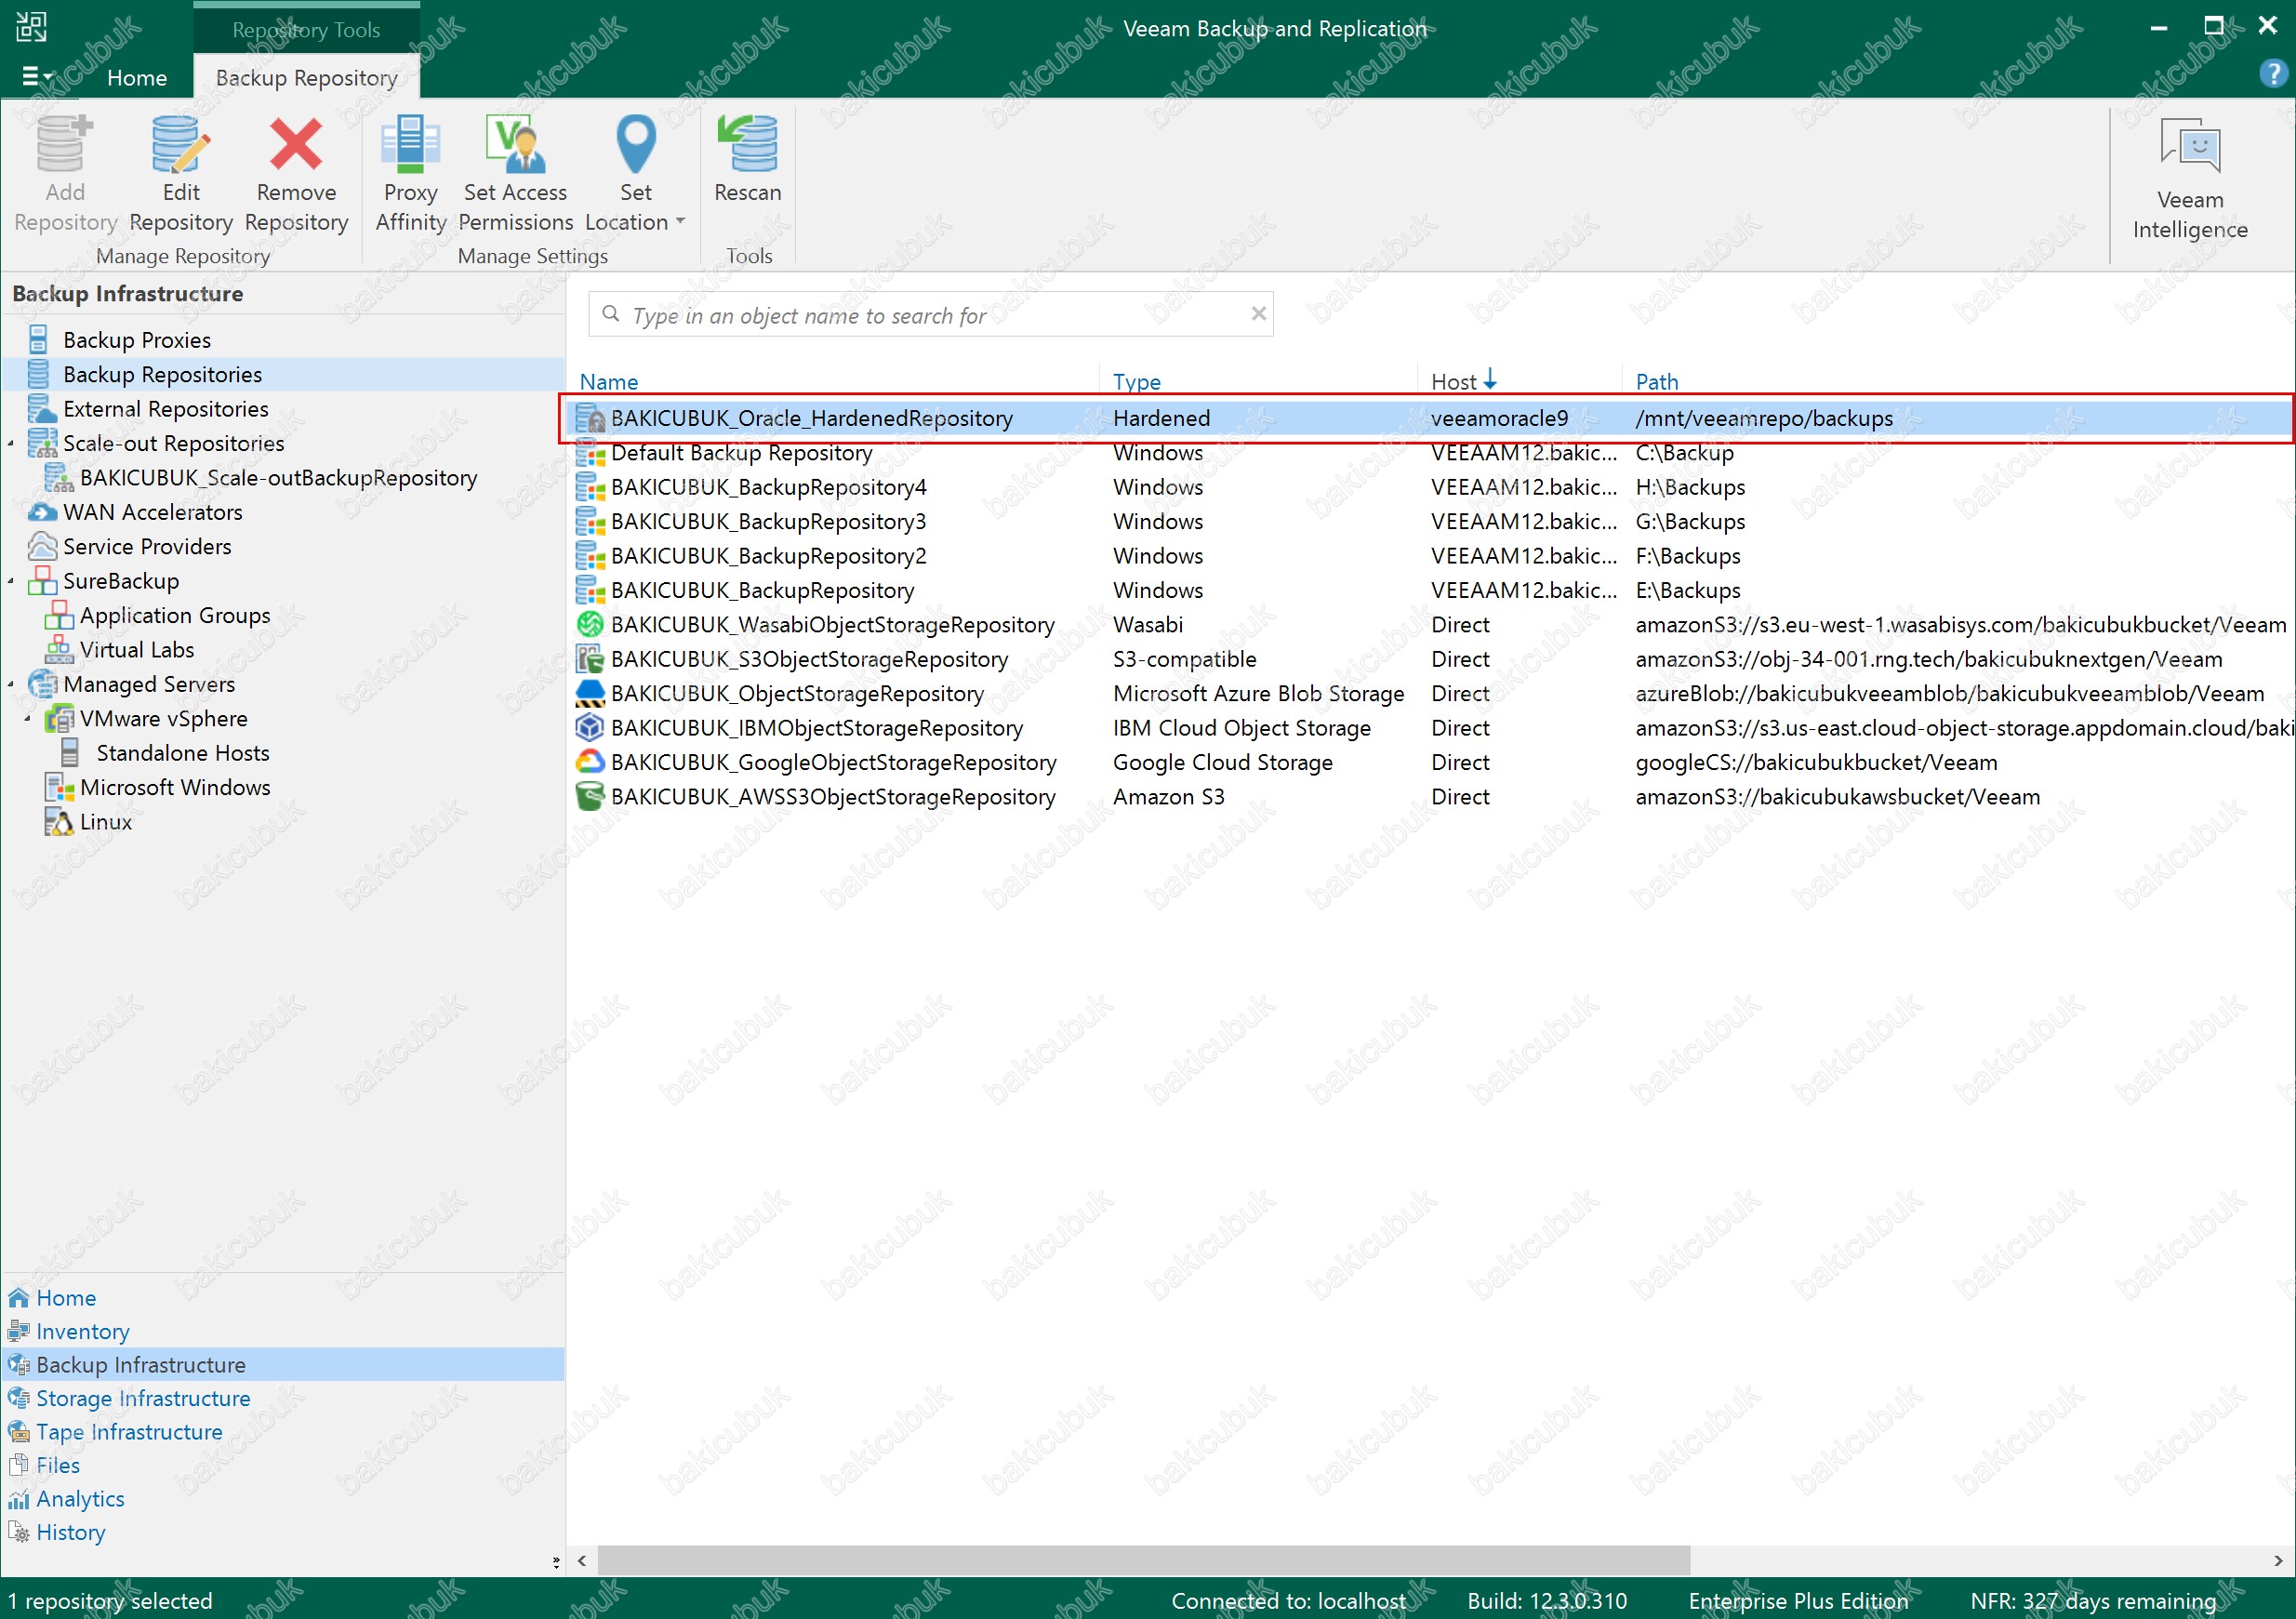2296x1619 pixels.
Task: Open the Analytics view
Action: click(x=80, y=1498)
